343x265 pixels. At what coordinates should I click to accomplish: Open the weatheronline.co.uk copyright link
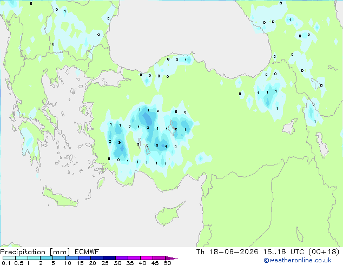[298, 260]
